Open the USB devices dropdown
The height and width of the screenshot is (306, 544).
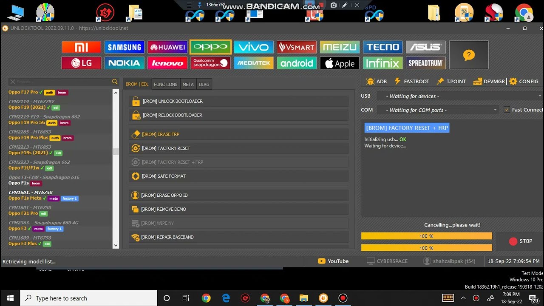tap(459, 96)
